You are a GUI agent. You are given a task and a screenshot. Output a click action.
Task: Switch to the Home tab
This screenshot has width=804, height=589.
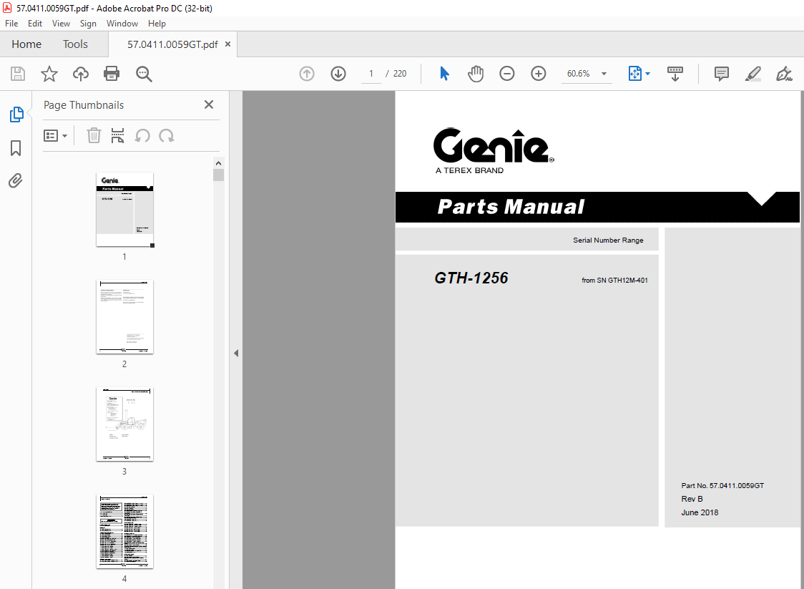tap(26, 44)
